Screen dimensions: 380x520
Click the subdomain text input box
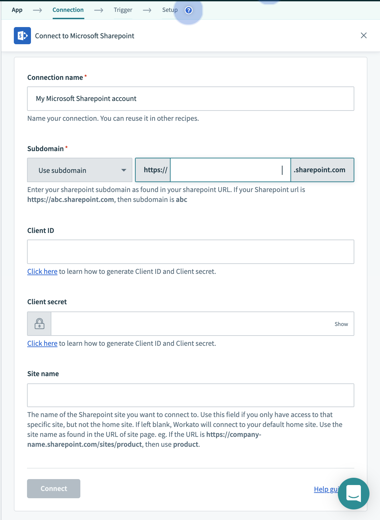(x=230, y=170)
